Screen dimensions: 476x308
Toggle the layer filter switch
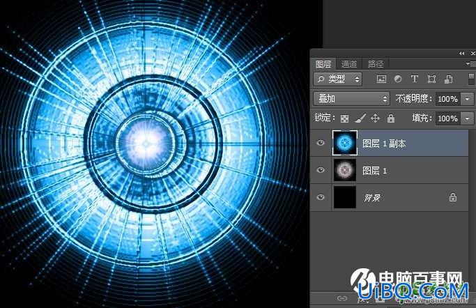coord(471,79)
